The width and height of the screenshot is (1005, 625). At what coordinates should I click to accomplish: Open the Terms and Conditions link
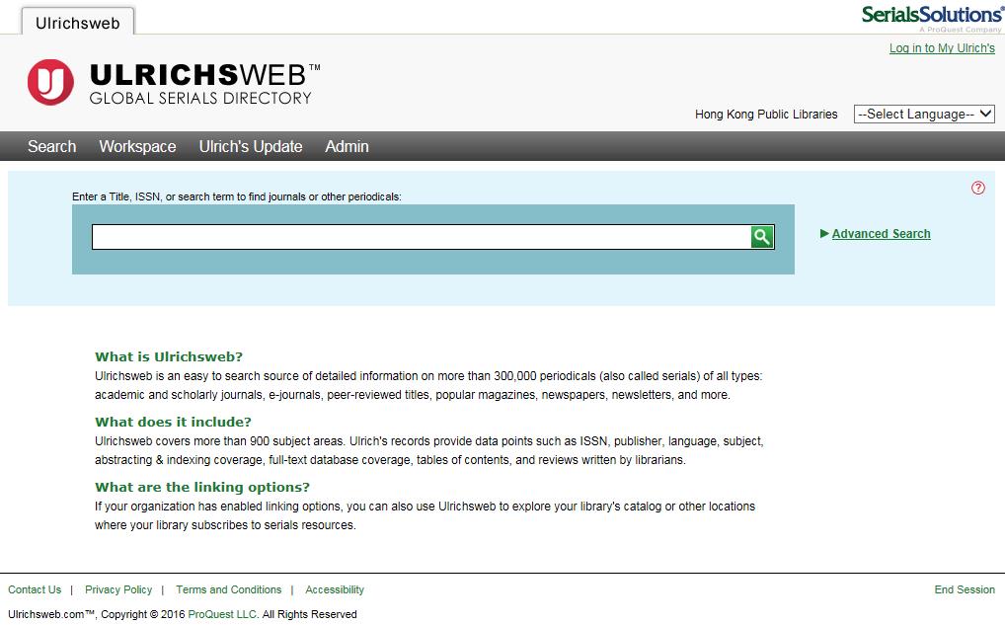tap(229, 589)
